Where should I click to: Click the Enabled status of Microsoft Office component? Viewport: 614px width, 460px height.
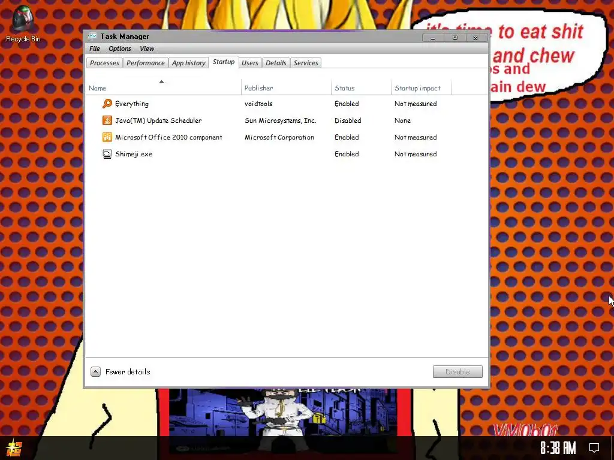coord(347,137)
